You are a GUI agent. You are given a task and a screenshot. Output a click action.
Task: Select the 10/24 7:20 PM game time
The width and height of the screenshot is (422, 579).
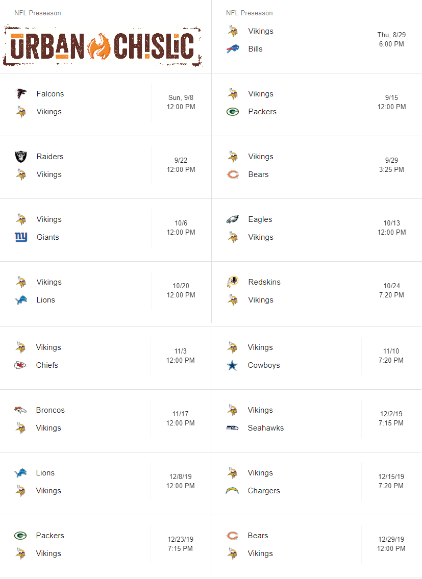click(x=391, y=291)
